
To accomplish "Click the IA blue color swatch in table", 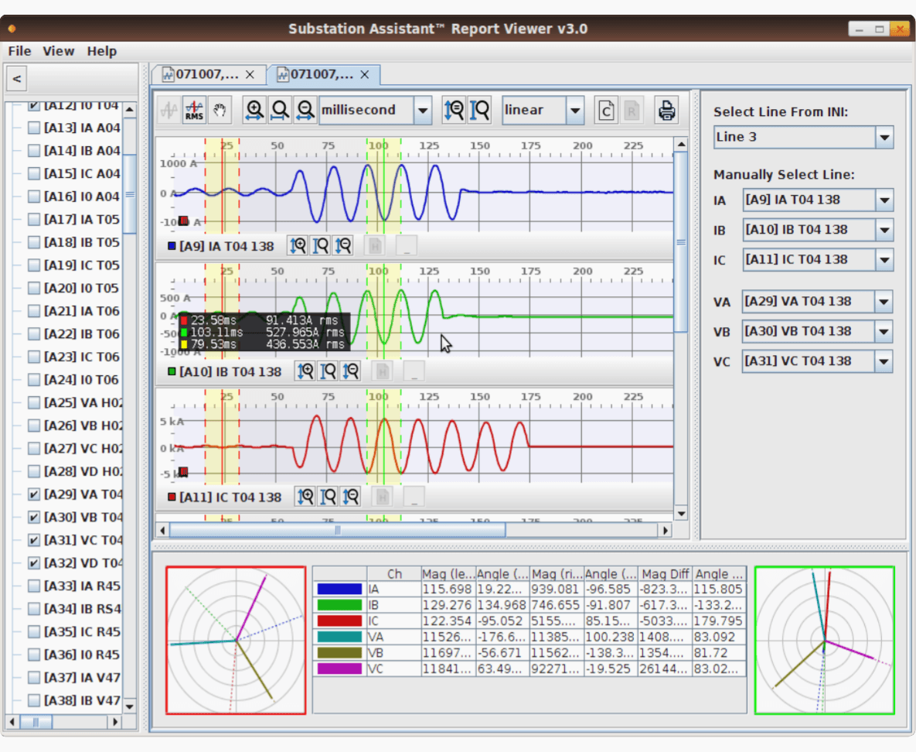I will click(339, 589).
